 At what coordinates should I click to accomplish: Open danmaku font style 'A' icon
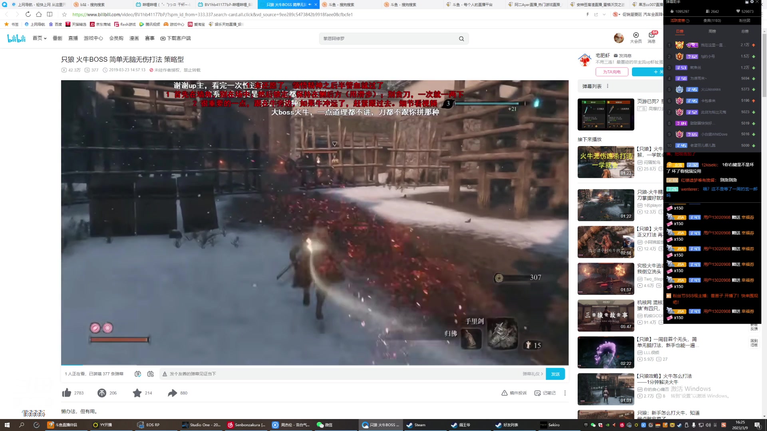165,374
